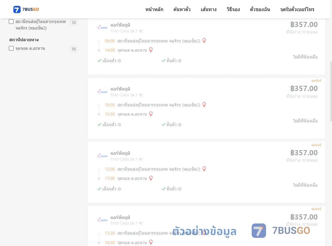Click the 17:00 arrival time
The height and width of the screenshot is (246, 332).
(x=110, y=178)
